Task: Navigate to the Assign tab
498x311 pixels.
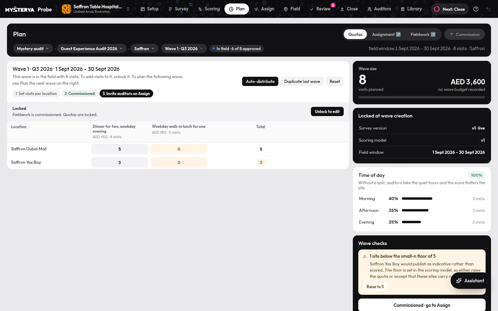Action: pyautogui.click(x=264, y=9)
